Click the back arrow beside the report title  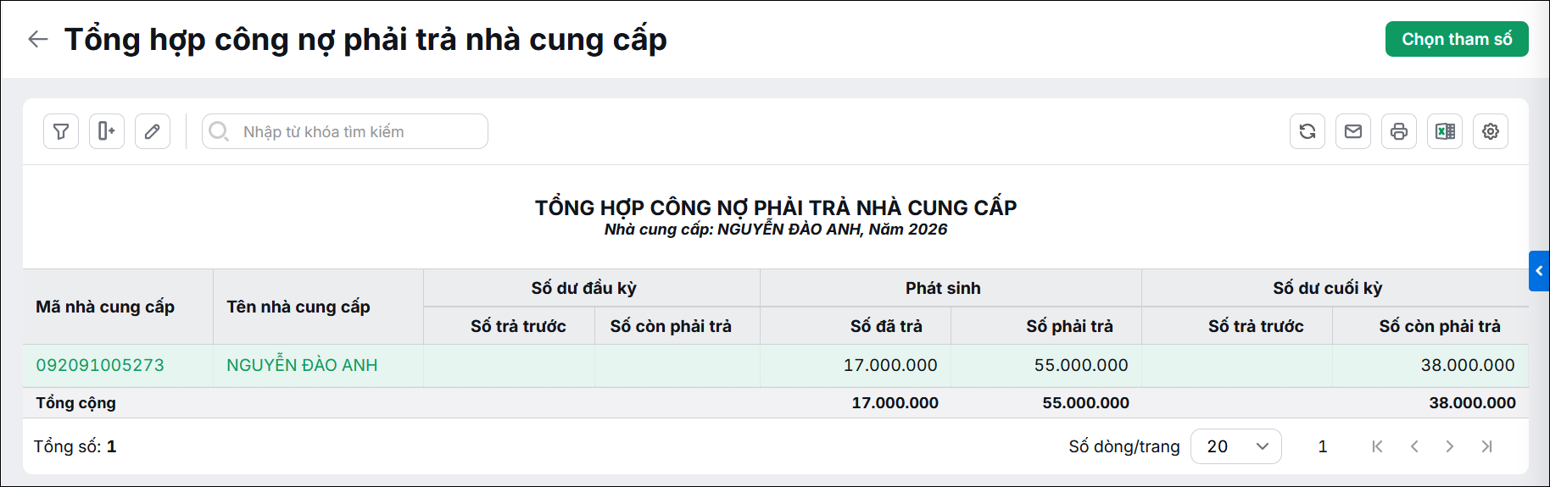38,39
